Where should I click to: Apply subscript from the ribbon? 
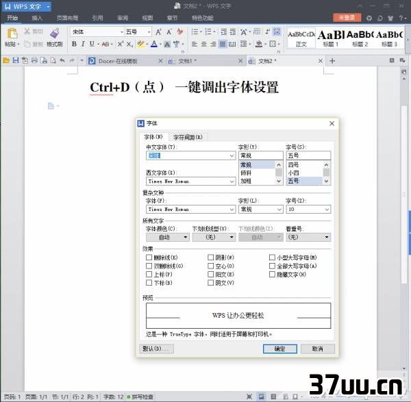pos(129,45)
